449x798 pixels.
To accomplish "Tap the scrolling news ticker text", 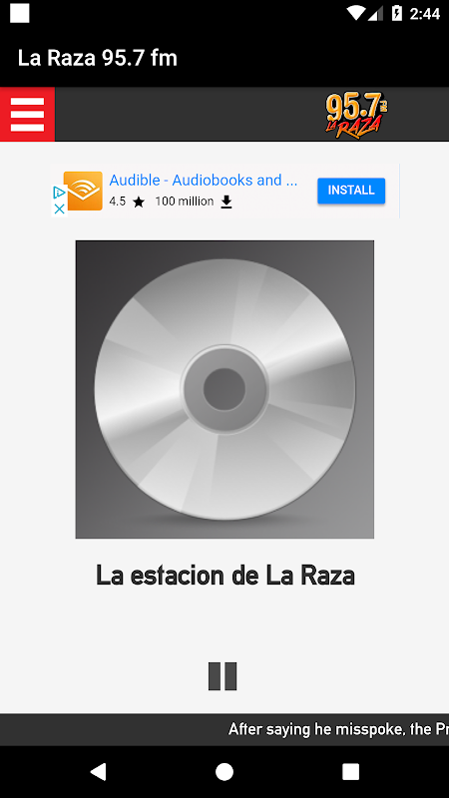I will click(338, 729).
